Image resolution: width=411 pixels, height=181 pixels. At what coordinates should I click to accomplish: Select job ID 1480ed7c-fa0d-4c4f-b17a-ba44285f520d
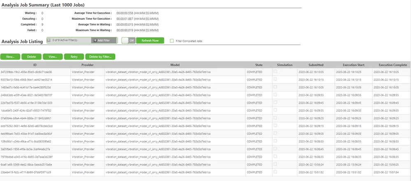click(x=26, y=87)
